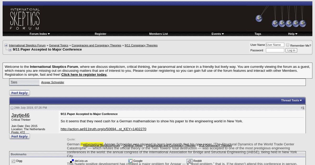Image resolution: width=315 pixels, height=165 pixels.
Task: Open Members List in the nav bar
Action: click(158, 34)
